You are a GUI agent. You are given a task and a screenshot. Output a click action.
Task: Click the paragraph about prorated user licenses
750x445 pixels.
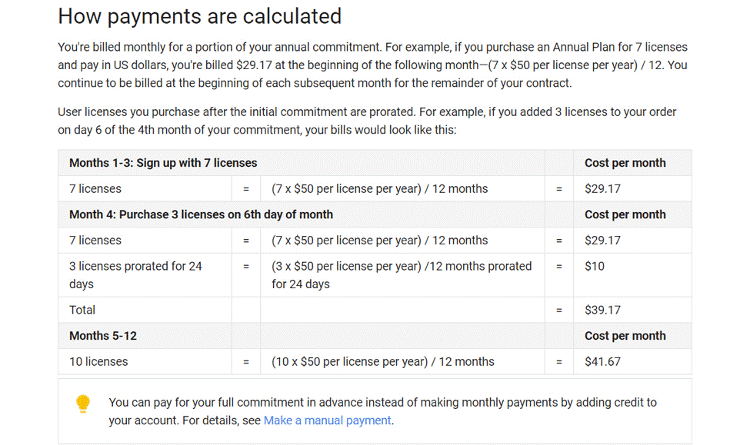(x=367, y=121)
